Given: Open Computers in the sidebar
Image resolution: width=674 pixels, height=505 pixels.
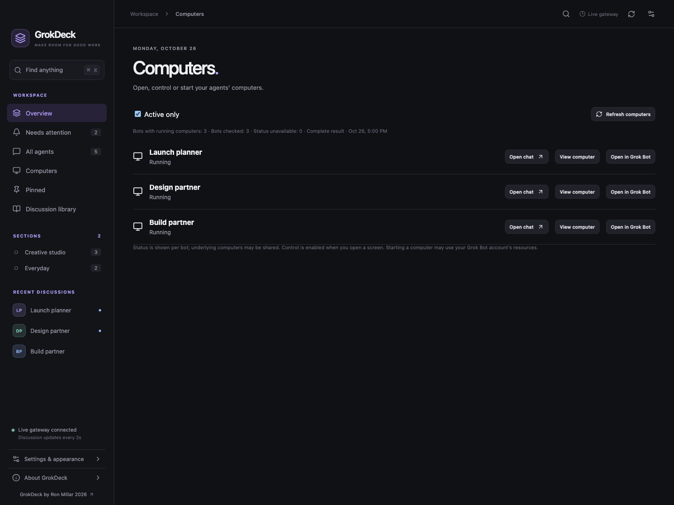Looking at the screenshot, I should (x=57, y=171).
